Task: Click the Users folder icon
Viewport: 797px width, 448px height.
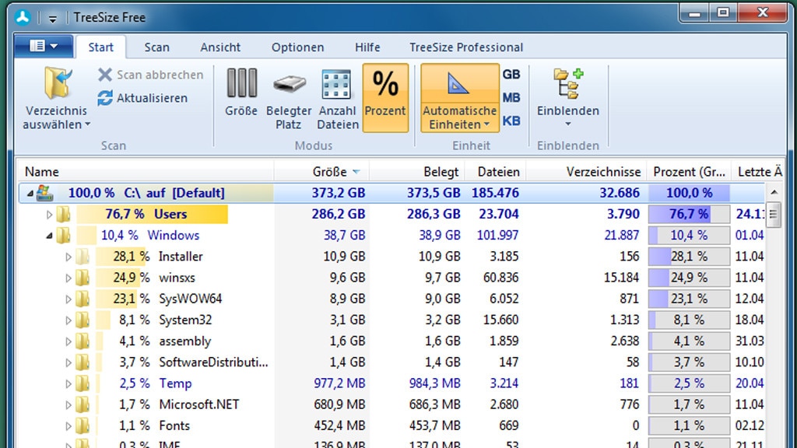Action: click(x=63, y=215)
